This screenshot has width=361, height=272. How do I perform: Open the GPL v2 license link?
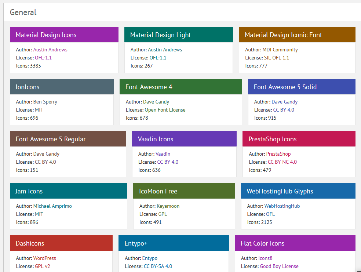click(43, 266)
